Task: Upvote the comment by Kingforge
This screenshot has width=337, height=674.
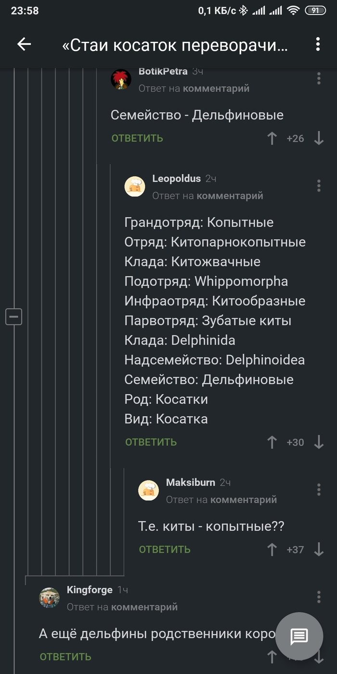Action: click(x=272, y=657)
